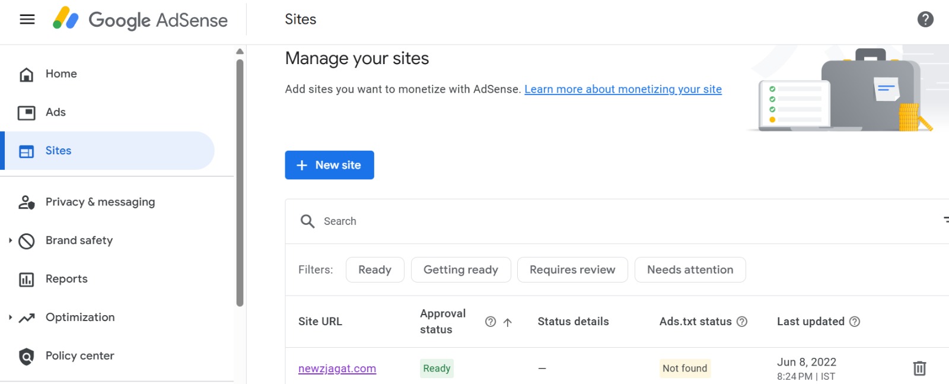Click the Site URL column header

tap(320, 322)
